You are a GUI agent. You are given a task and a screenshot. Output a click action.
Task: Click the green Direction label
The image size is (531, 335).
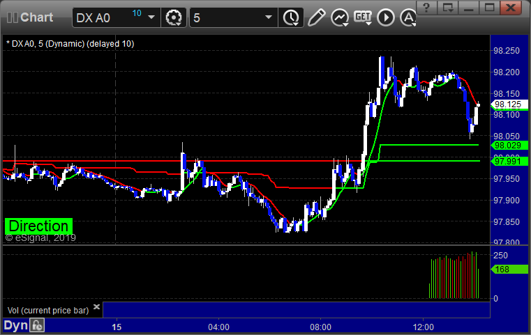pyautogui.click(x=38, y=226)
